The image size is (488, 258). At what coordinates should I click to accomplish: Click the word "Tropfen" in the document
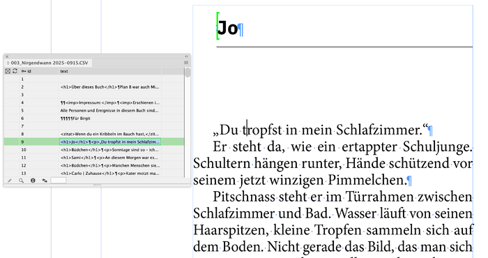coord(338,230)
